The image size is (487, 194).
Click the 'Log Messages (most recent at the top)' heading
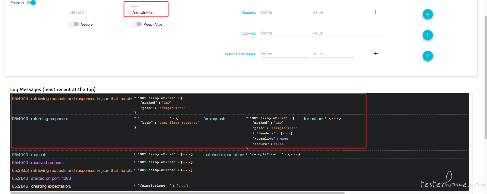click(x=53, y=89)
